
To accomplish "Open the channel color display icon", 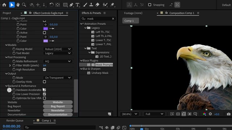I will click(x=204, y=114).
